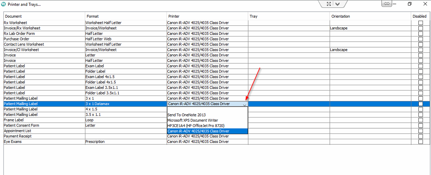This screenshot has width=431, height=175.
Task: Restore down the window
Action: point(410,4)
